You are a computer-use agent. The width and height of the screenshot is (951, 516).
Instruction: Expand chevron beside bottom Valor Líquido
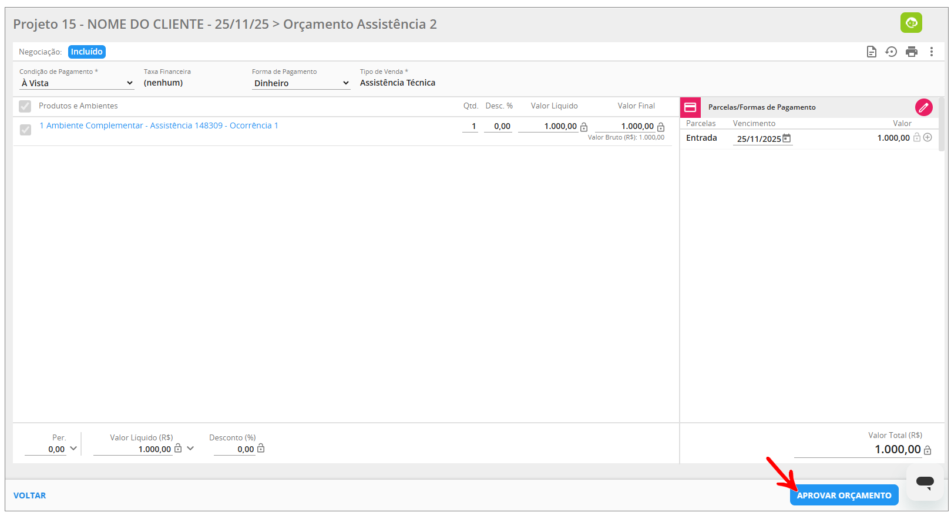click(x=190, y=449)
